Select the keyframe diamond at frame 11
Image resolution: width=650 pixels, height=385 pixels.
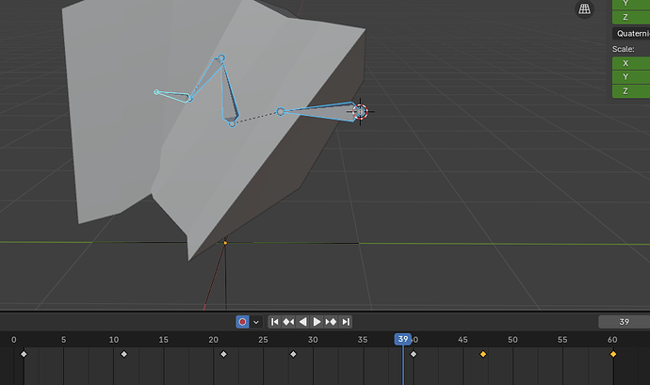(x=123, y=354)
